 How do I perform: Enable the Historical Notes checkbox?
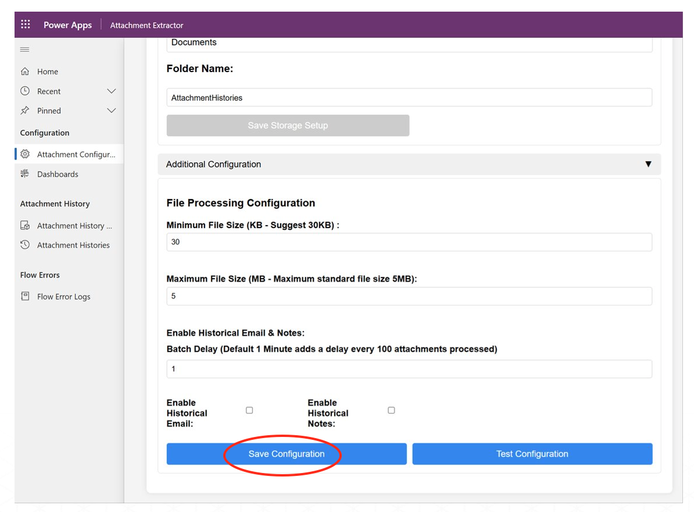pyautogui.click(x=391, y=410)
